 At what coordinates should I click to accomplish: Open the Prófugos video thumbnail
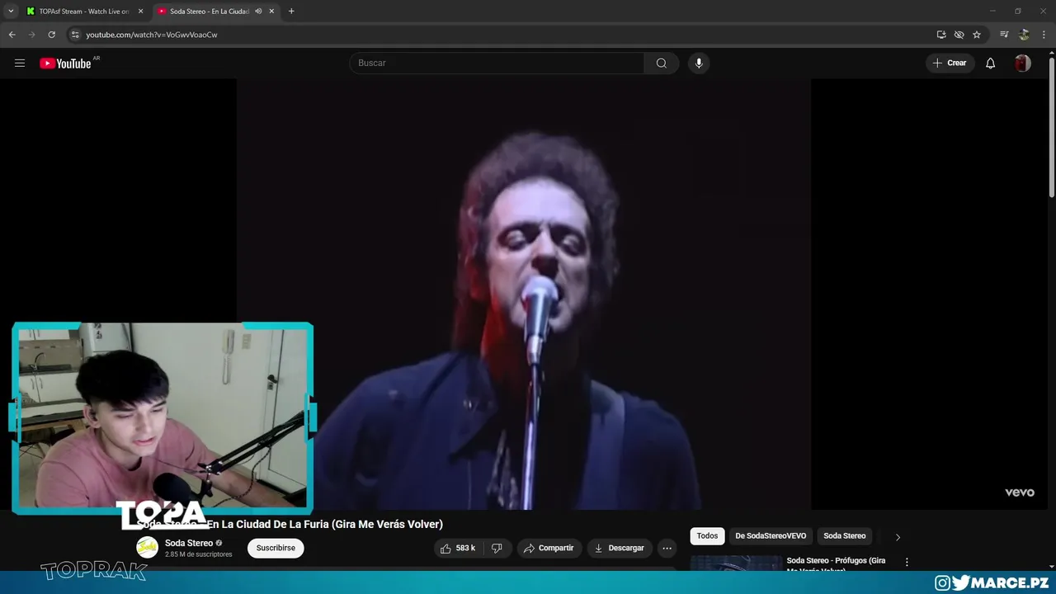coord(736,563)
